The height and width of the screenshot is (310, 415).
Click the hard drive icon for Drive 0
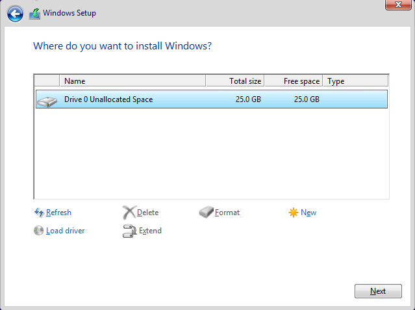click(x=47, y=101)
